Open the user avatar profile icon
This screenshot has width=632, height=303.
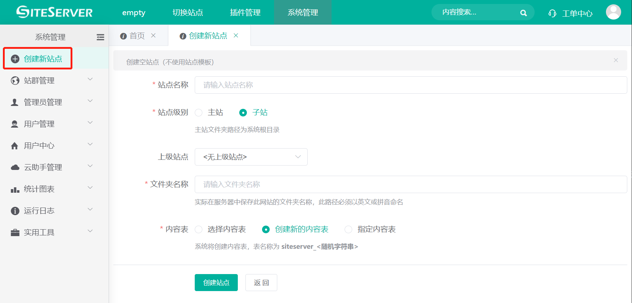pos(613,12)
